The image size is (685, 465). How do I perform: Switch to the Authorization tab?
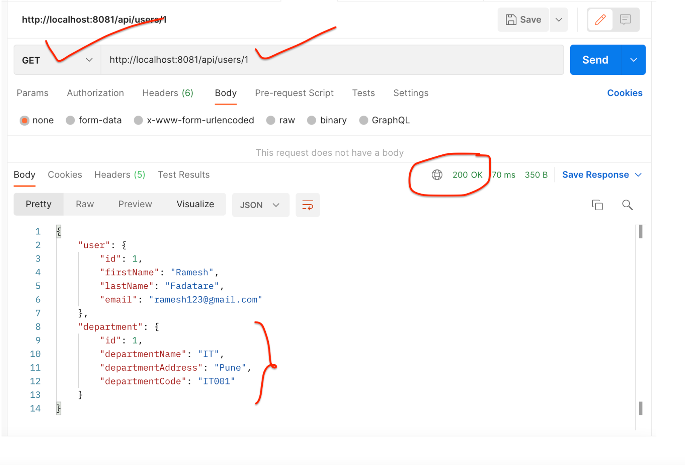(95, 93)
